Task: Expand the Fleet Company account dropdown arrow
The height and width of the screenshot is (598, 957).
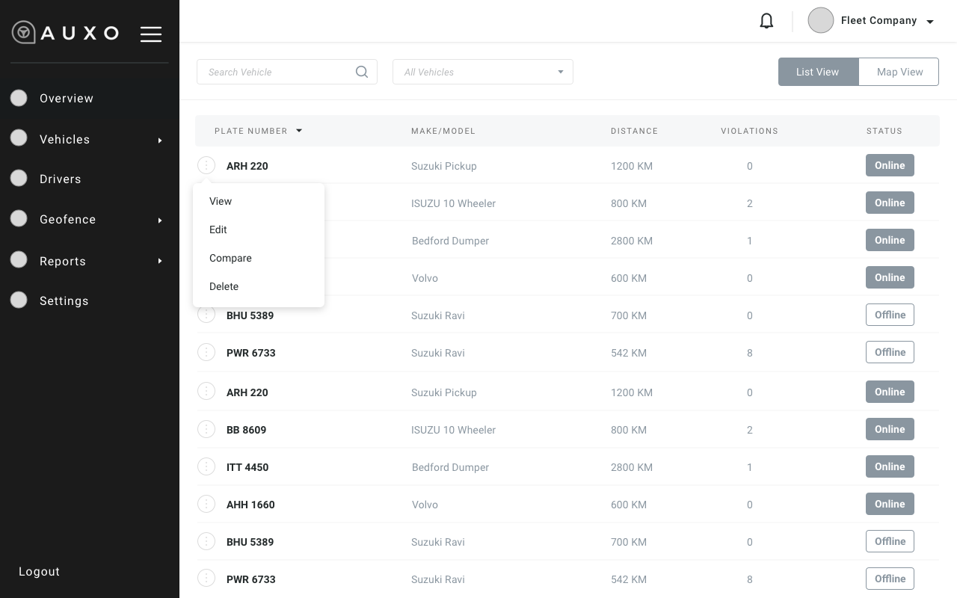Action: (930, 22)
